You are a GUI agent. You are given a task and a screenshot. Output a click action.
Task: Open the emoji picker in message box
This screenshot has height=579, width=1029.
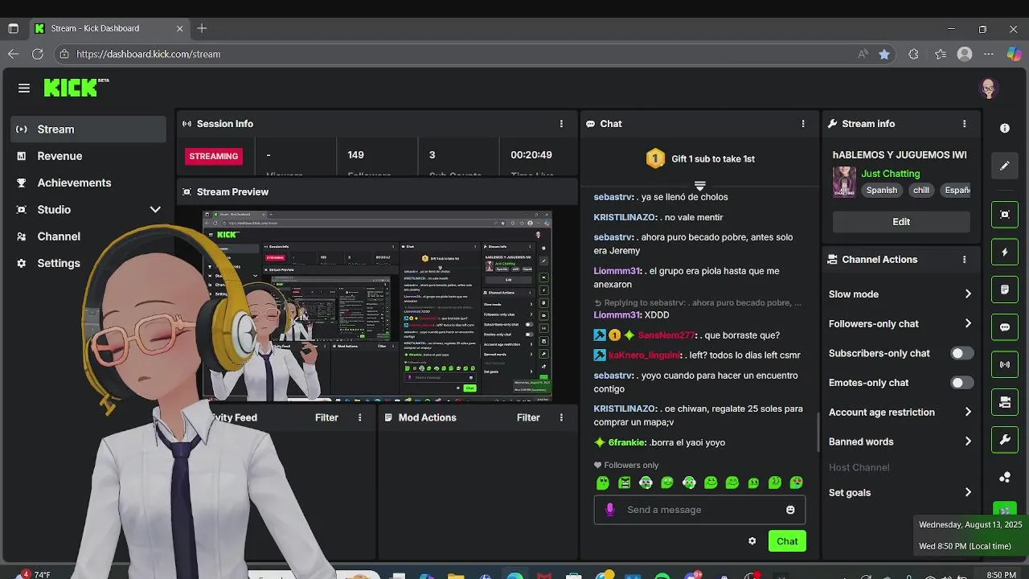pyautogui.click(x=790, y=510)
